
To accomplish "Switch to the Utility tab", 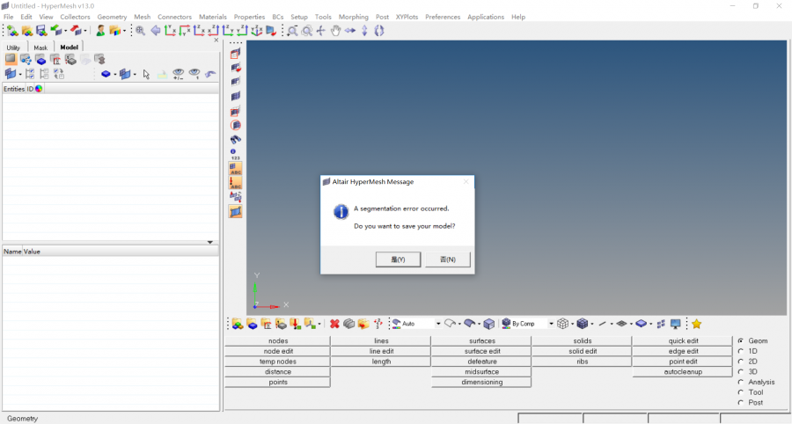I will click(x=13, y=48).
